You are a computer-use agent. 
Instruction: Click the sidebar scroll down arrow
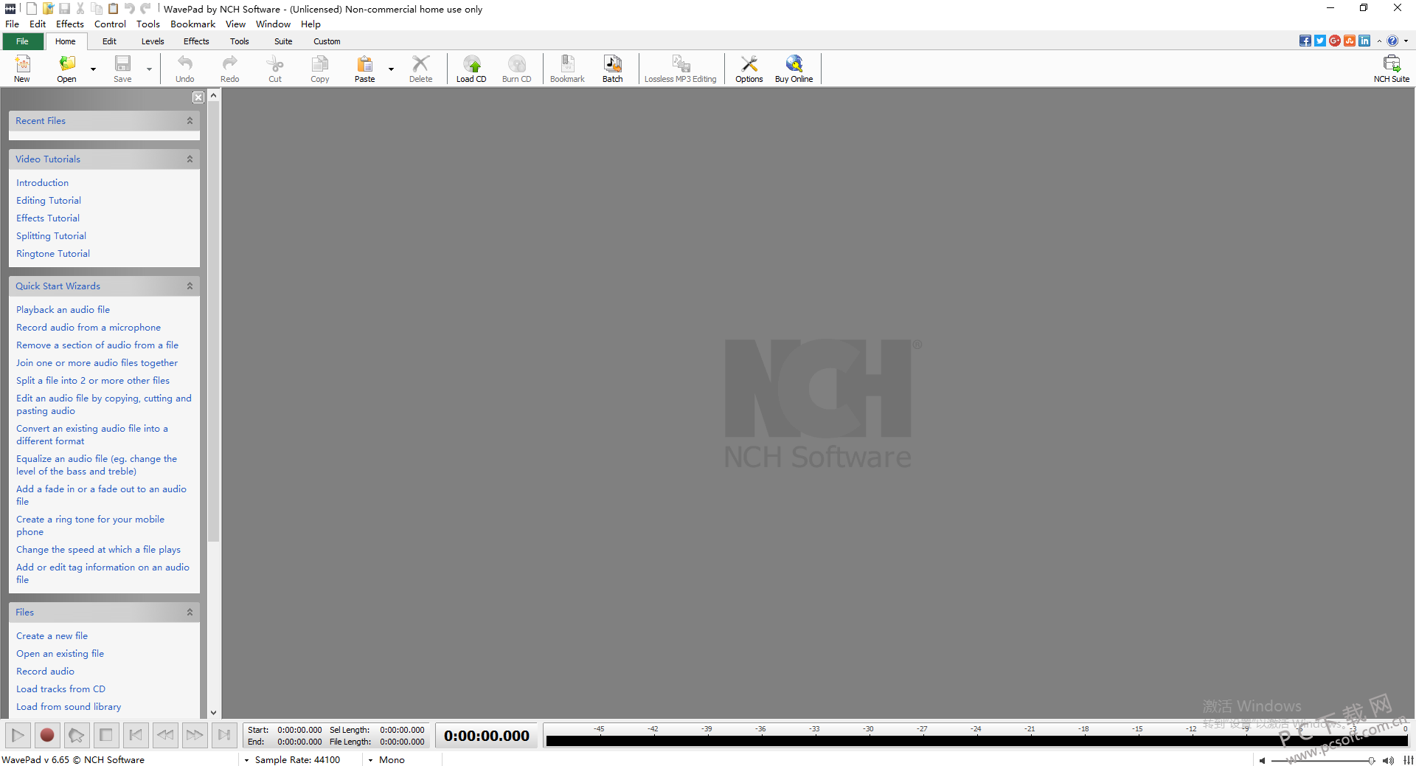click(214, 713)
